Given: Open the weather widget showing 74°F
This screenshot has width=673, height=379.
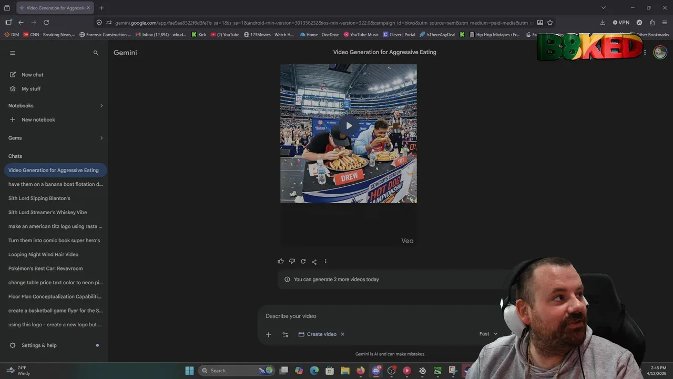Looking at the screenshot, I should [18, 371].
